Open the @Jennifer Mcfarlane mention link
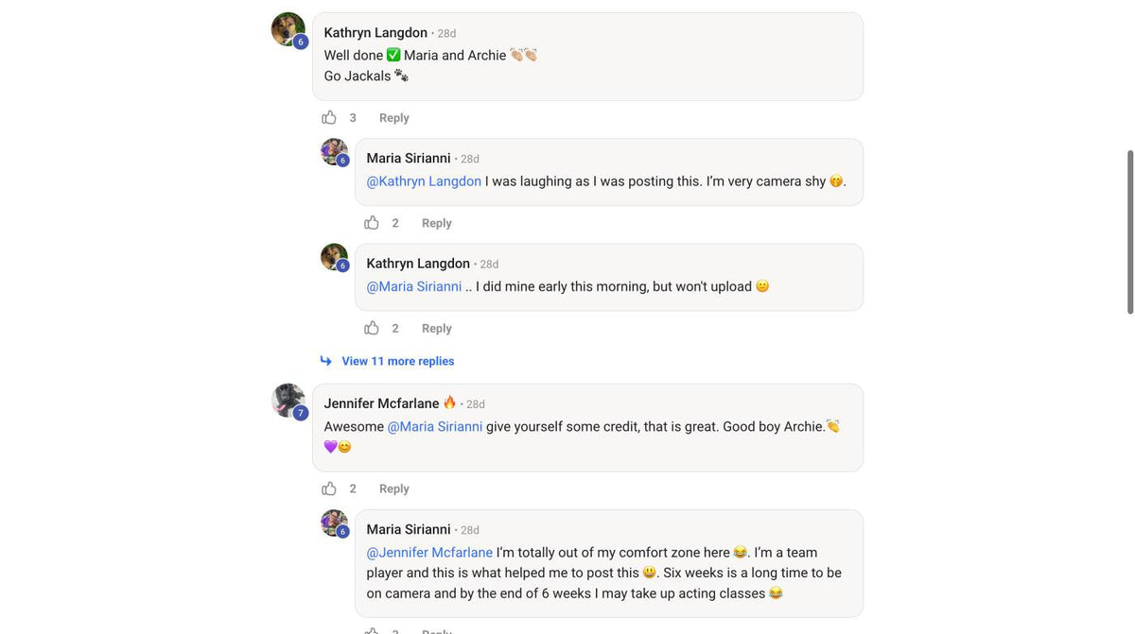Screen dimensions: 1135x634 [x=429, y=552]
